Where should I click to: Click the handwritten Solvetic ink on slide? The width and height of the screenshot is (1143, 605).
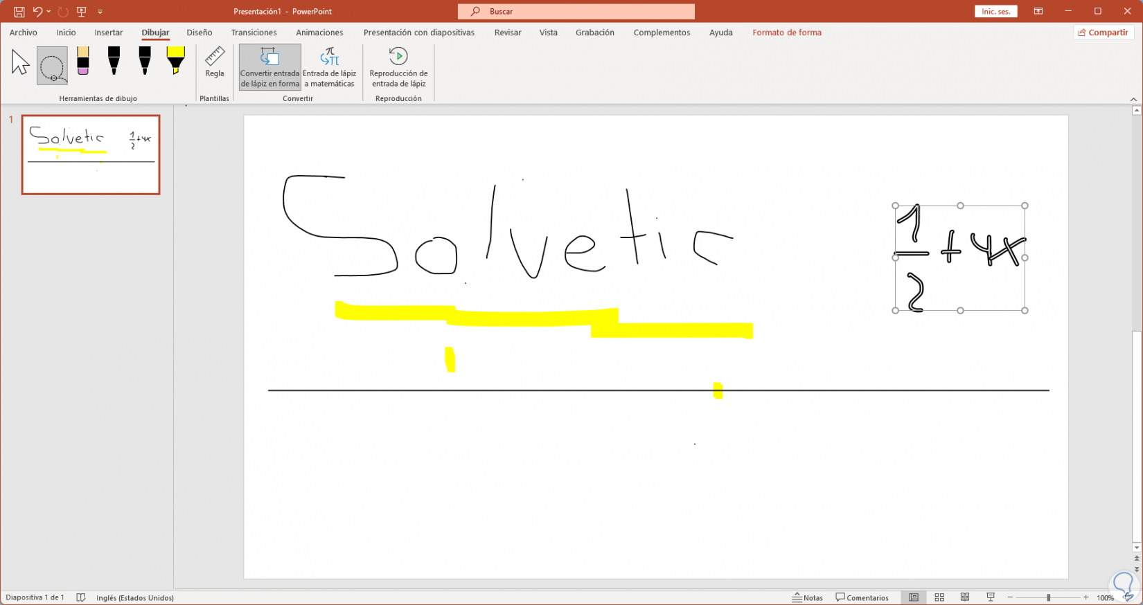pos(508,227)
